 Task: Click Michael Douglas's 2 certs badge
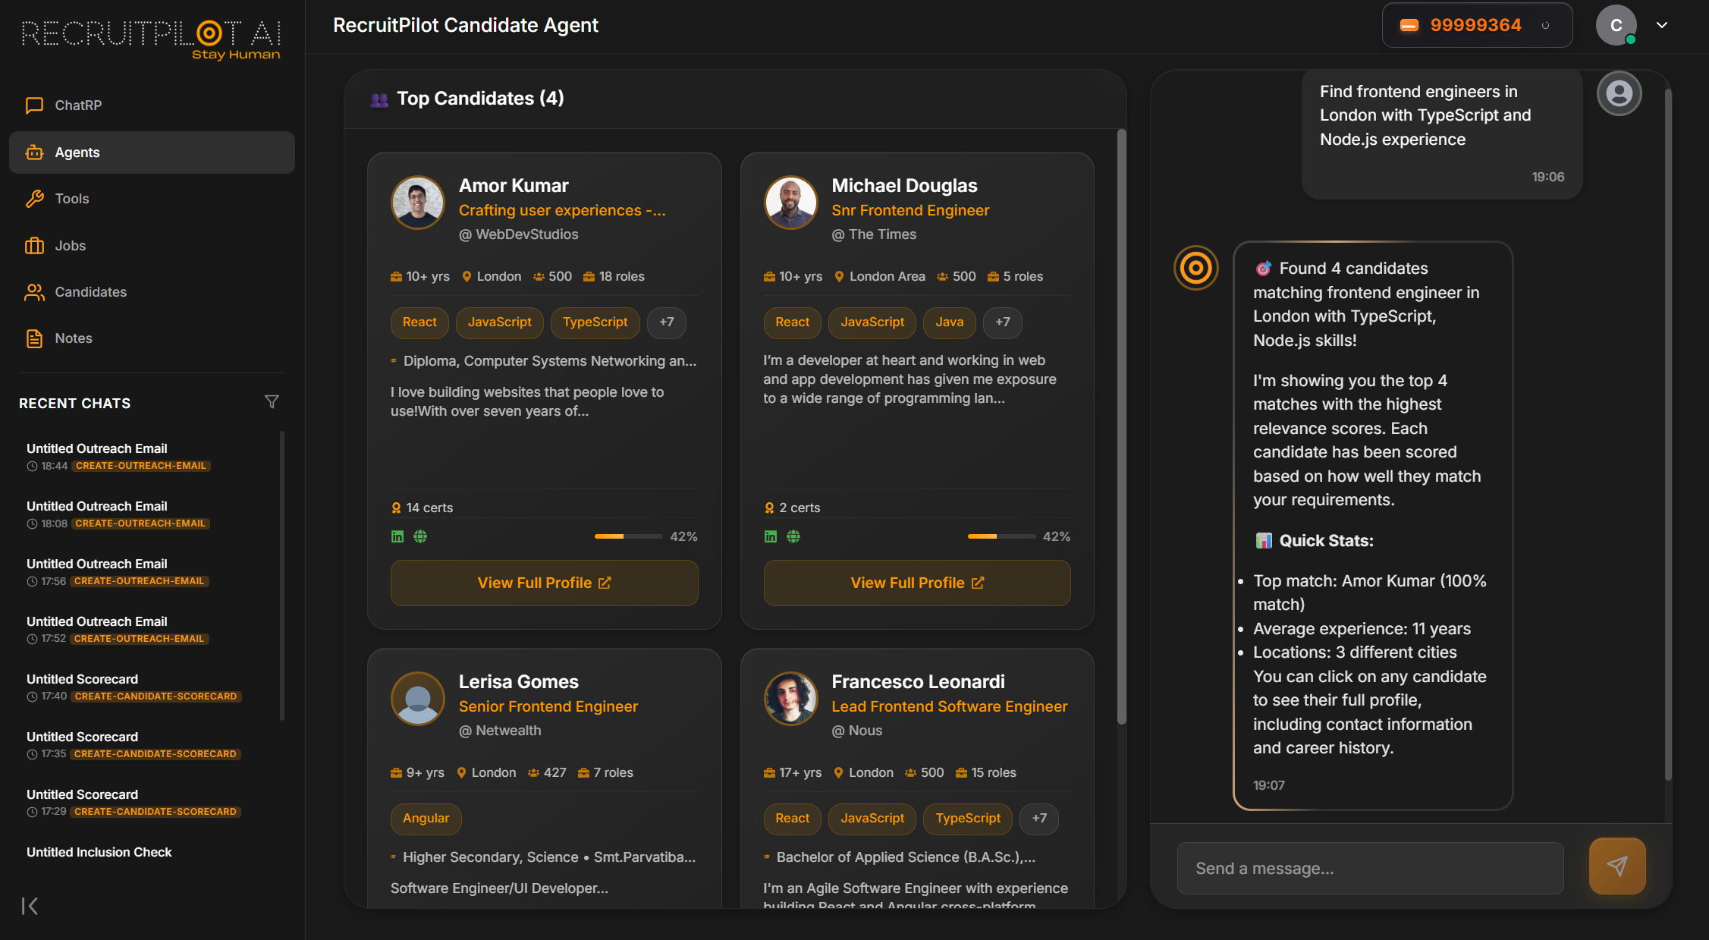[792, 508]
